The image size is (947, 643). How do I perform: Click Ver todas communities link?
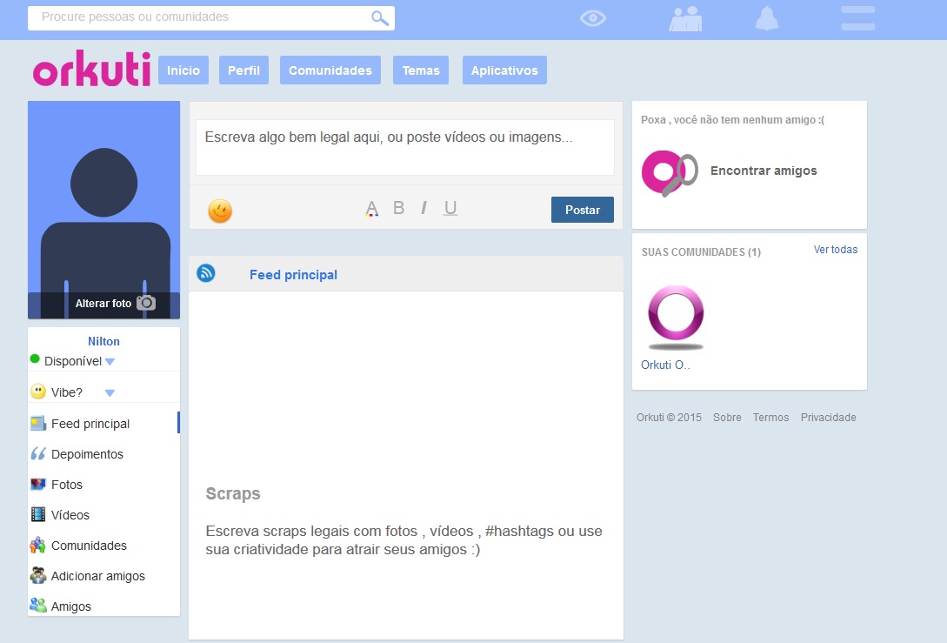[x=836, y=250]
